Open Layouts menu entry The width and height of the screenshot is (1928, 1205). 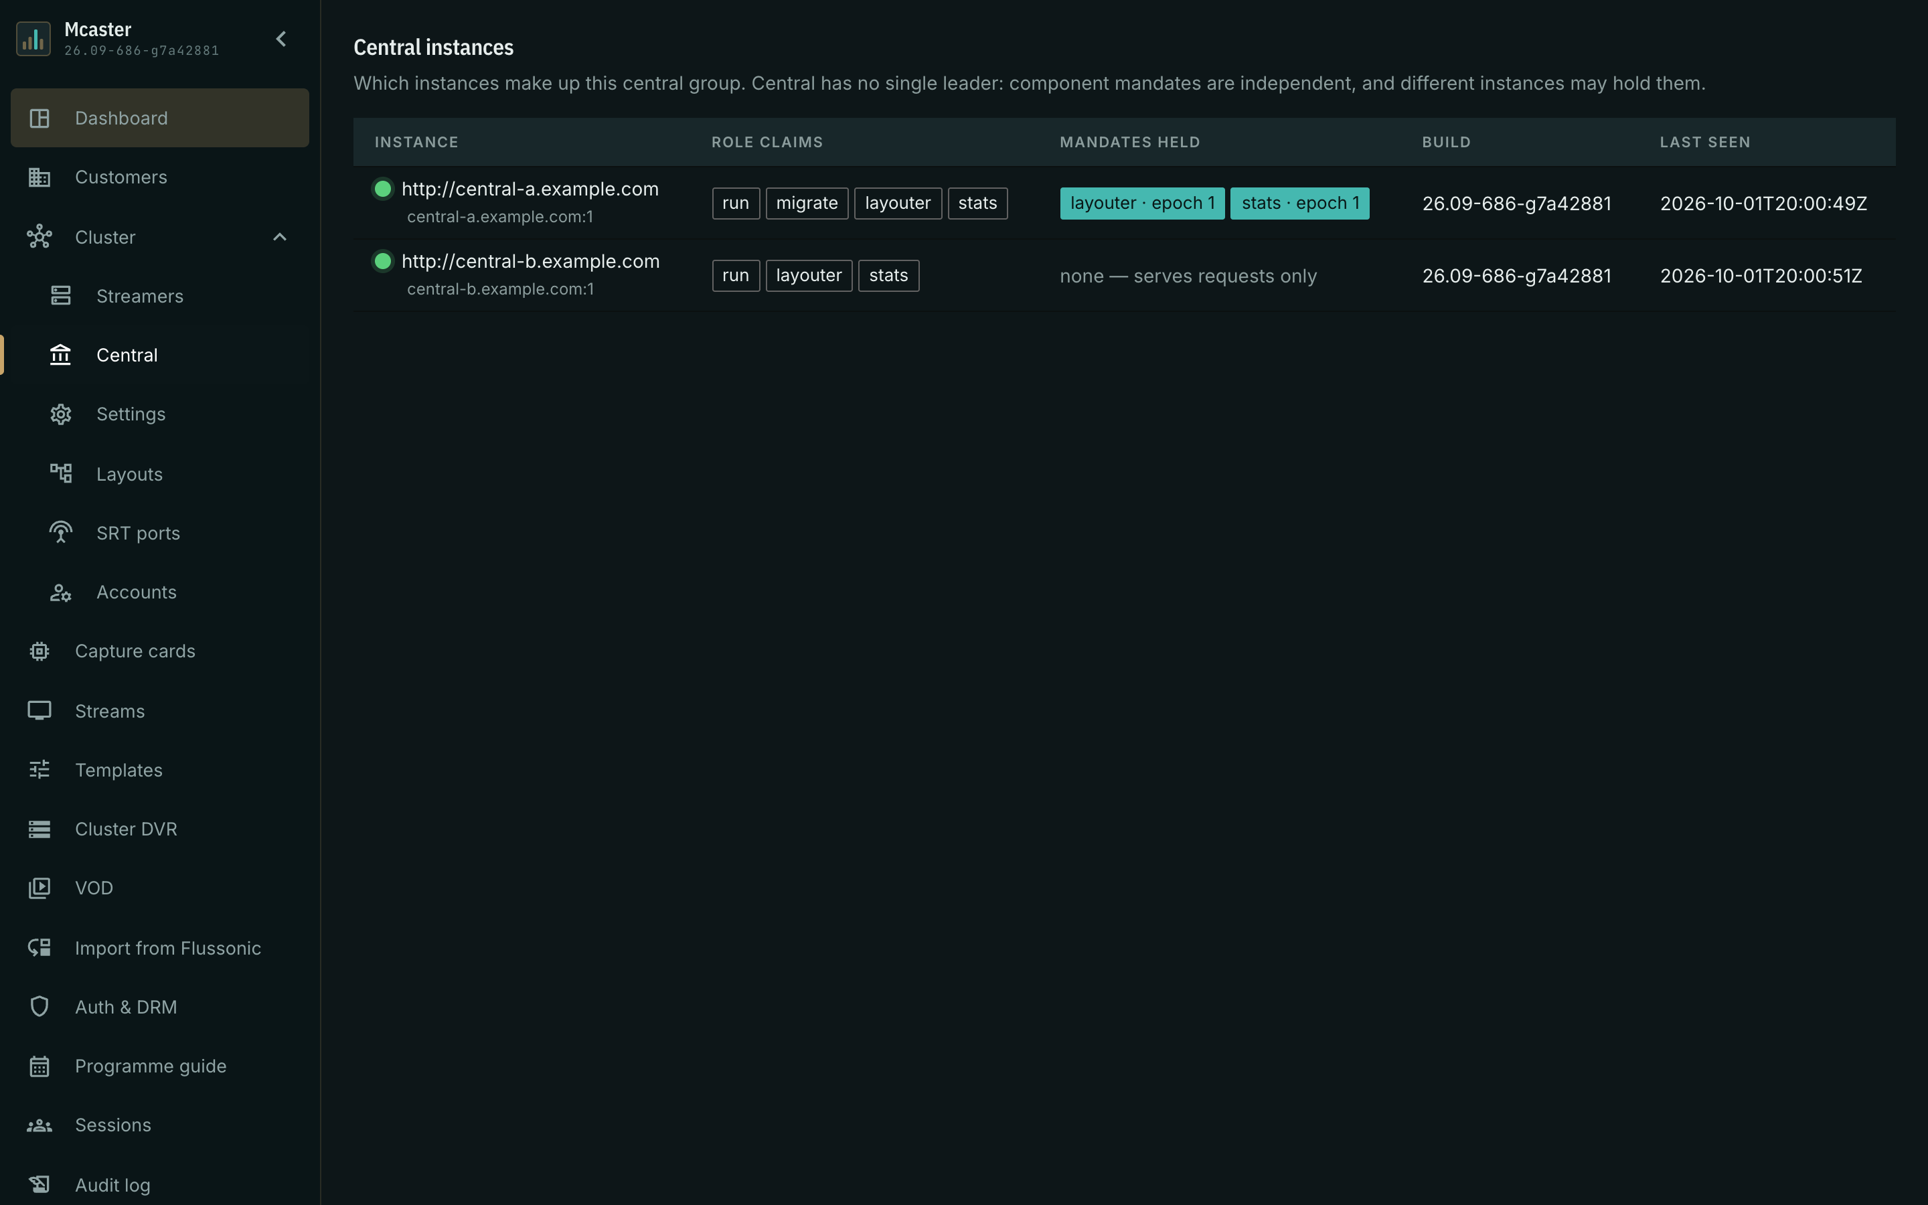(160, 473)
